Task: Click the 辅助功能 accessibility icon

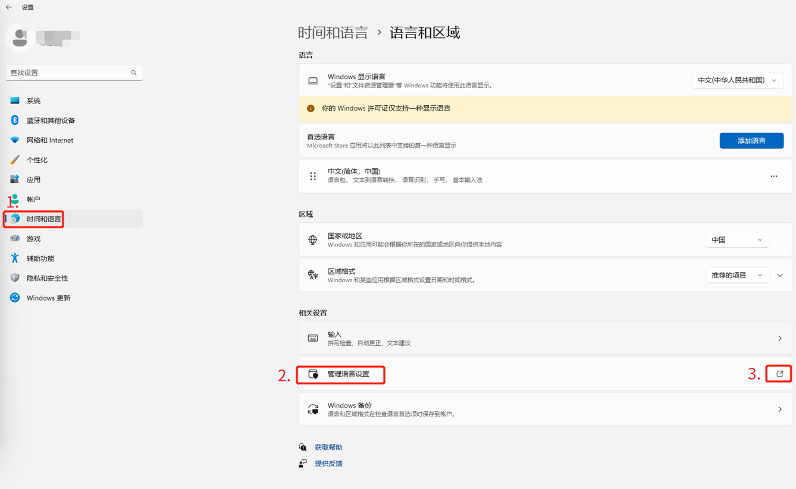Action: 15,258
